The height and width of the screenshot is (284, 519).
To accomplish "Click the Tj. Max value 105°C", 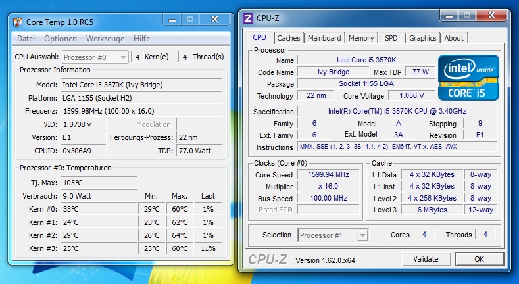I will coord(99,183).
